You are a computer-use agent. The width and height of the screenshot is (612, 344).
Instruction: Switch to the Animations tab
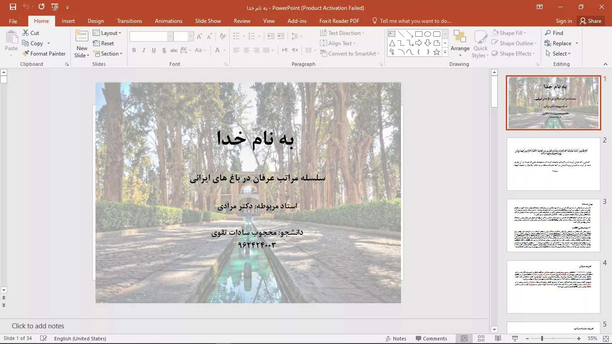(x=168, y=21)
